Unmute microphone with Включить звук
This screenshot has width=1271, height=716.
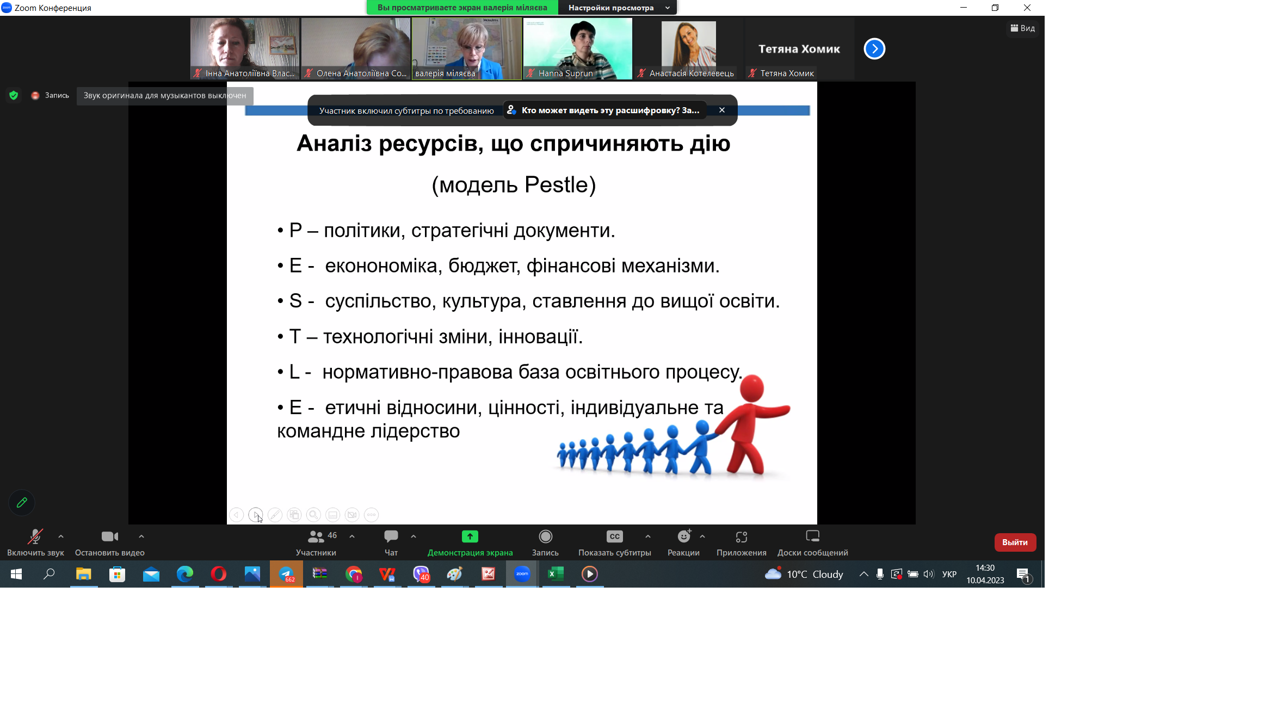(35, 543)
